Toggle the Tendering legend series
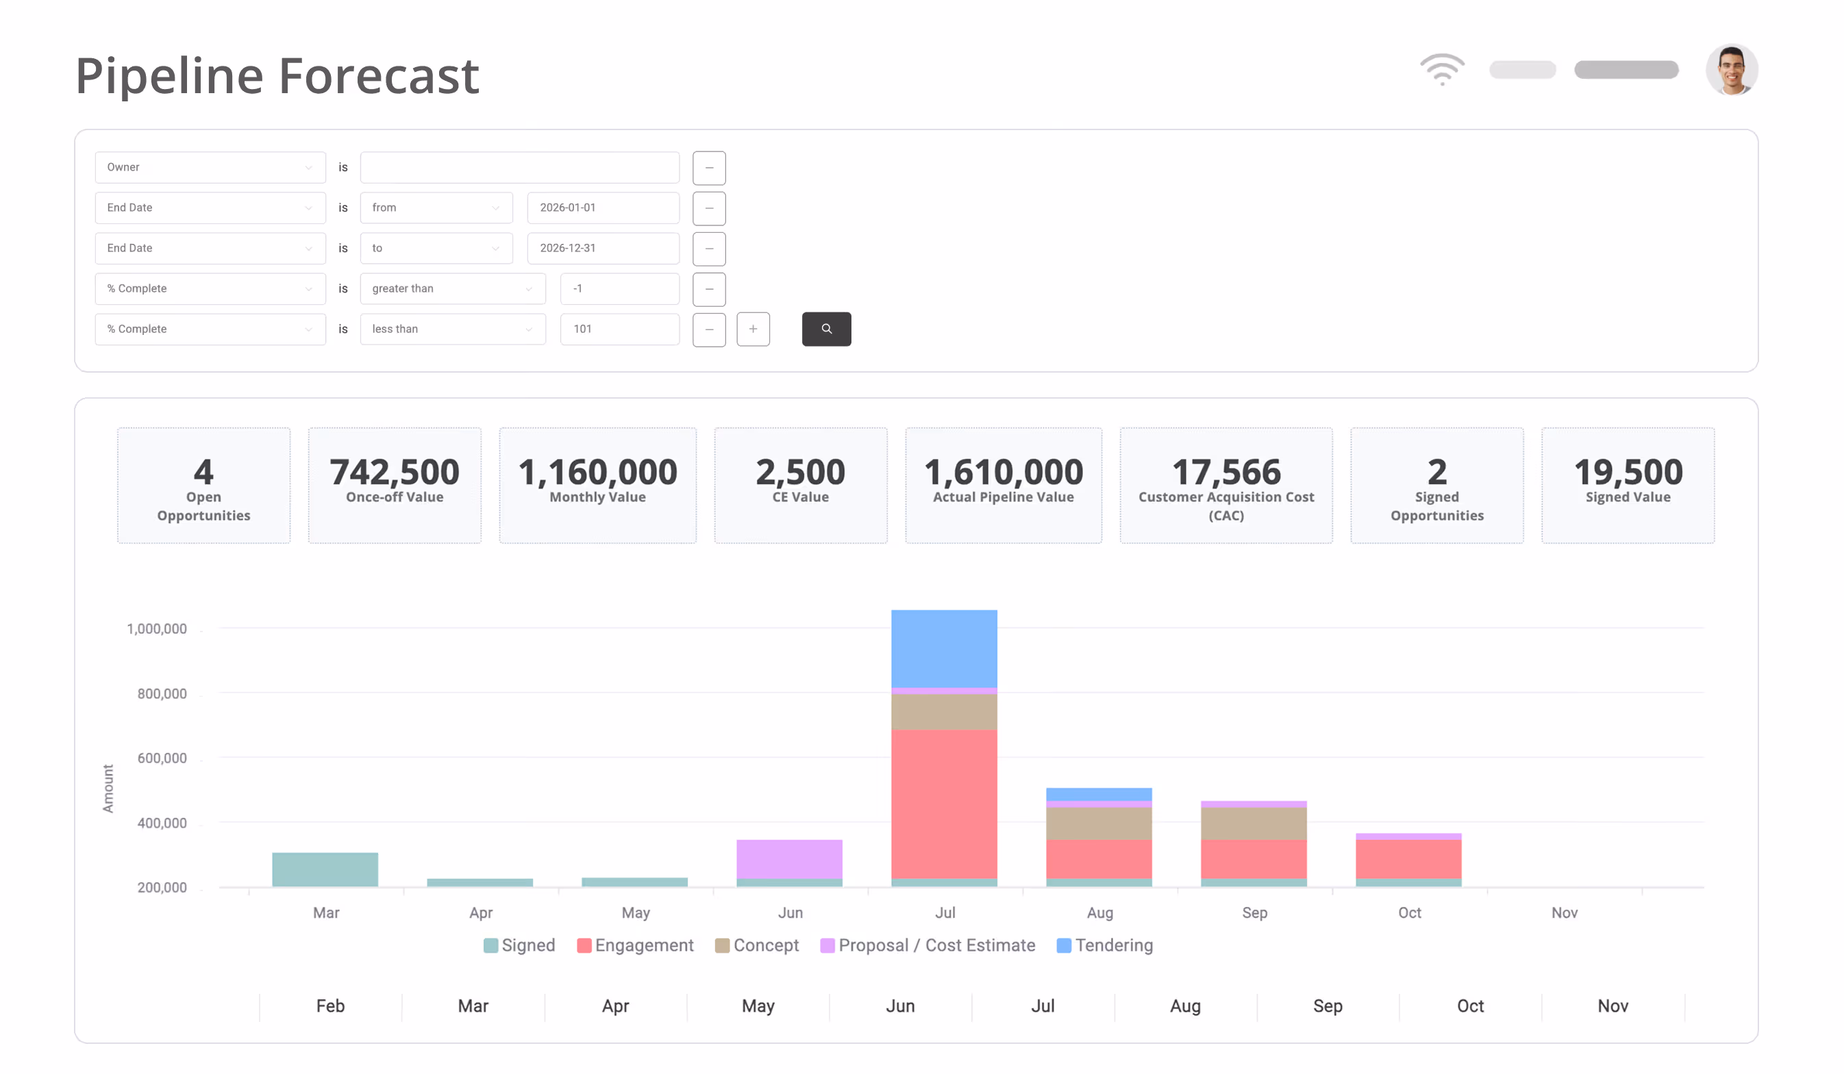Screen dimensions: 1844x1074 pyautogui.click(x=1105, y=945)
